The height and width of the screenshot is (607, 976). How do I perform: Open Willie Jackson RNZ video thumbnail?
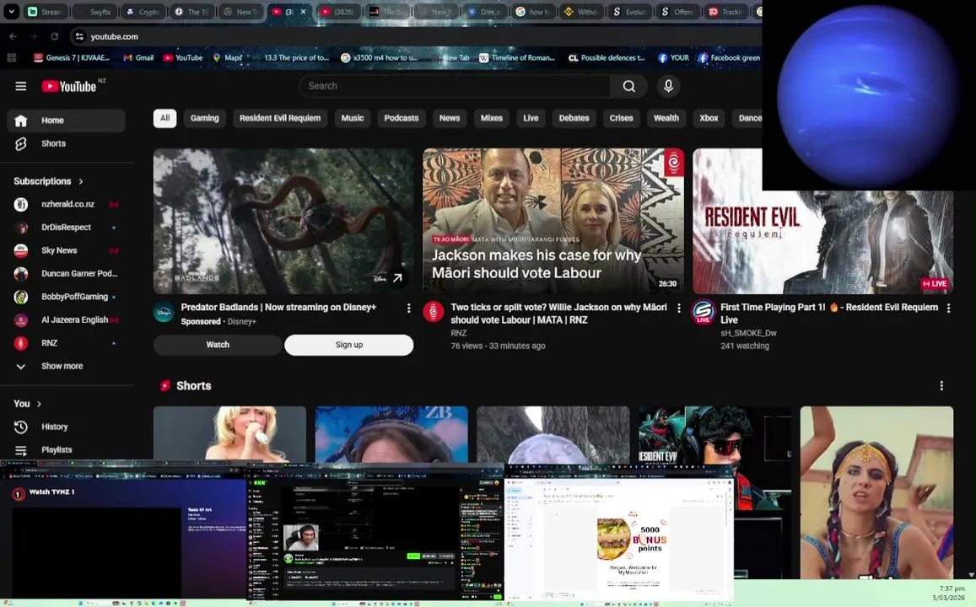pos(553,221)
